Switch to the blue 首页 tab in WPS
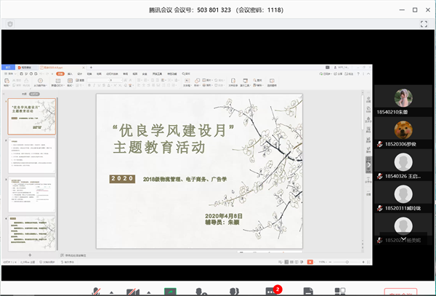 click(9, 67)
